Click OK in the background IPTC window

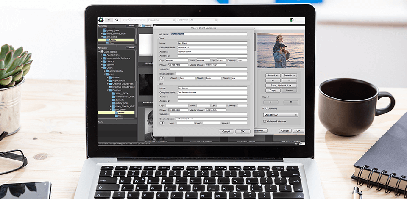pyautogui.click(x=298, y=131)
